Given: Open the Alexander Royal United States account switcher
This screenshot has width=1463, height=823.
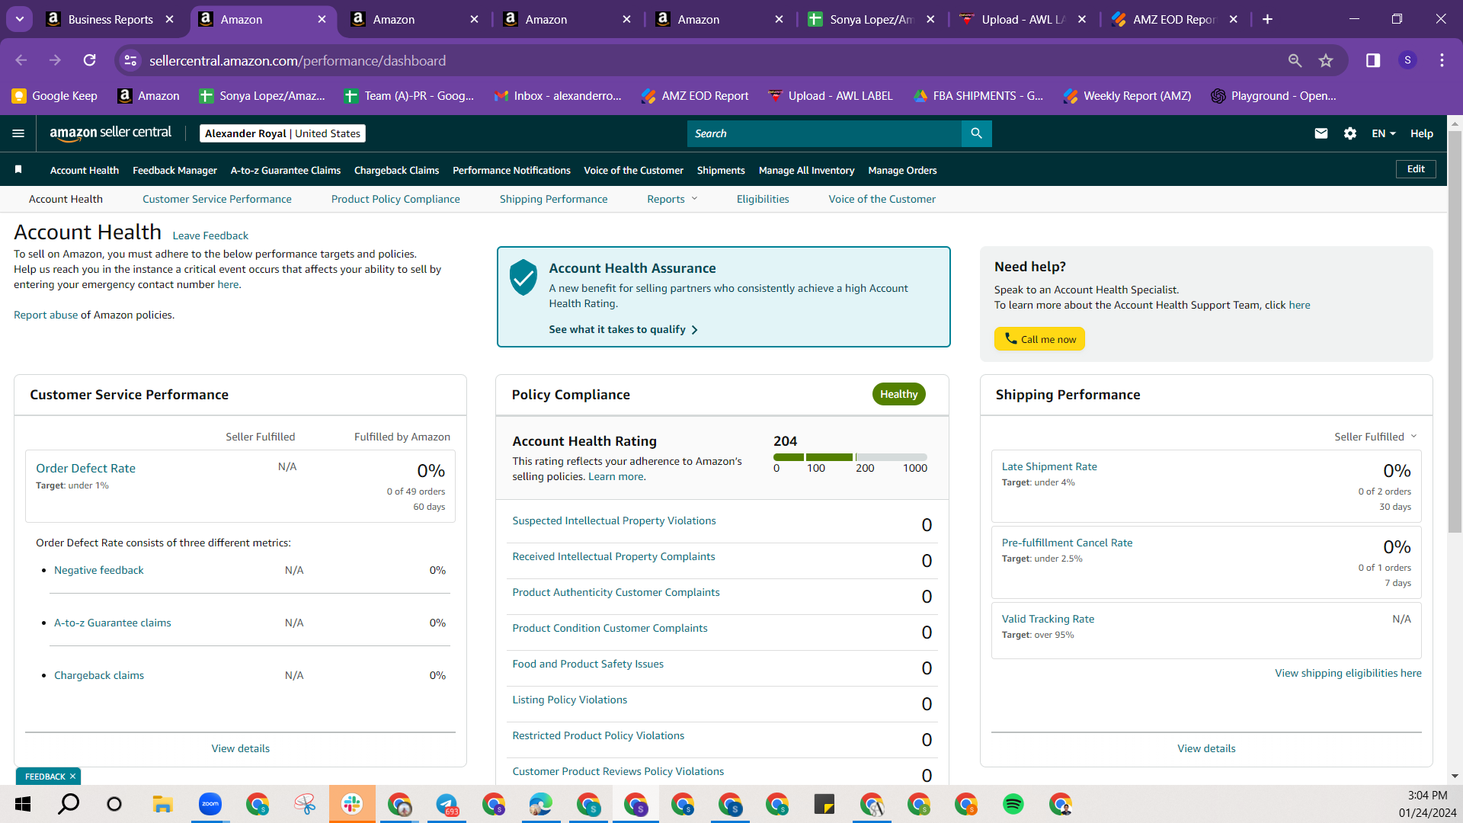Looking at the screenshot, I should click(x=283, y=133).
